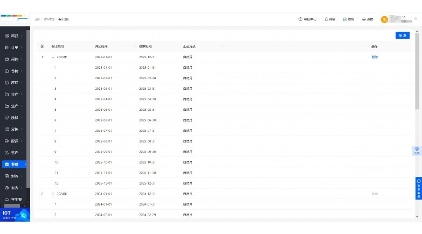The image size is (422, 234).
Task: Open the 财务 sidebar menu
Action: [x=13, y=176]
